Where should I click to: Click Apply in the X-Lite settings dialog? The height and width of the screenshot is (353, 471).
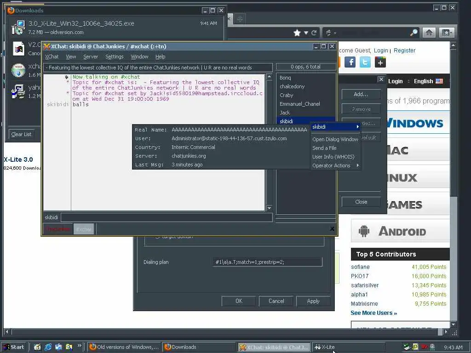[x=313, y=301]
